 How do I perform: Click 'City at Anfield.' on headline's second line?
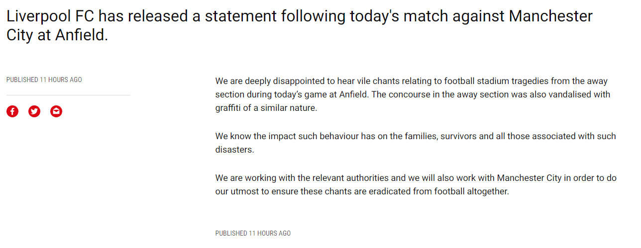coord(57,36)
